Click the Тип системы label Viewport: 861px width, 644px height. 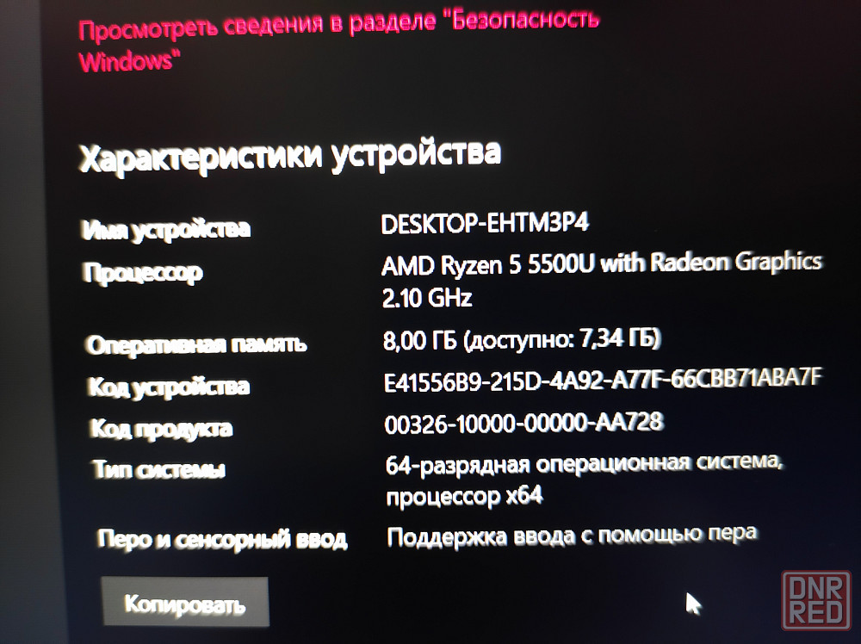coord(158,469)
